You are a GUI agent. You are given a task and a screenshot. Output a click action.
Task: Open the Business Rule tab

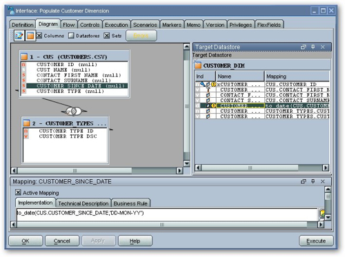tap(130, 203)
